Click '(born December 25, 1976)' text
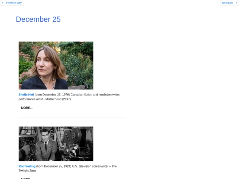Image resolution: width=239 pixels, height=179 pixels. pyautogui.click(x=52, y=95)
